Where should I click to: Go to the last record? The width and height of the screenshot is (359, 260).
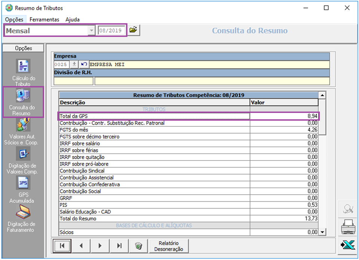pos(119,246)
